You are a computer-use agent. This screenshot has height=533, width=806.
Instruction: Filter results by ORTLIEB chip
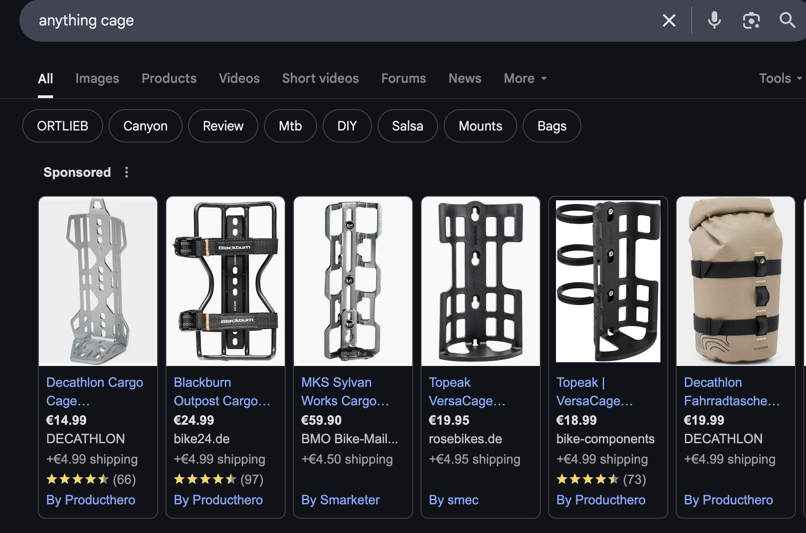62,126
